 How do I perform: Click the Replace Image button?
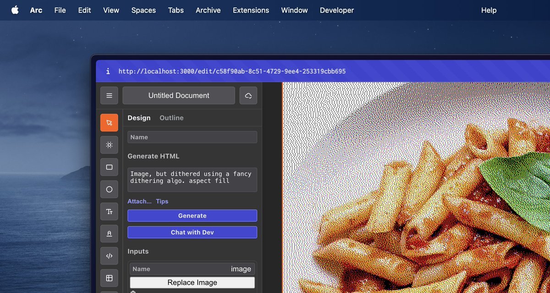(192, 282)
